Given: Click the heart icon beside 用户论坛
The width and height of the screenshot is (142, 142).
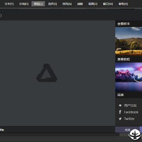Looking at the screenshot, I should 120,105.
